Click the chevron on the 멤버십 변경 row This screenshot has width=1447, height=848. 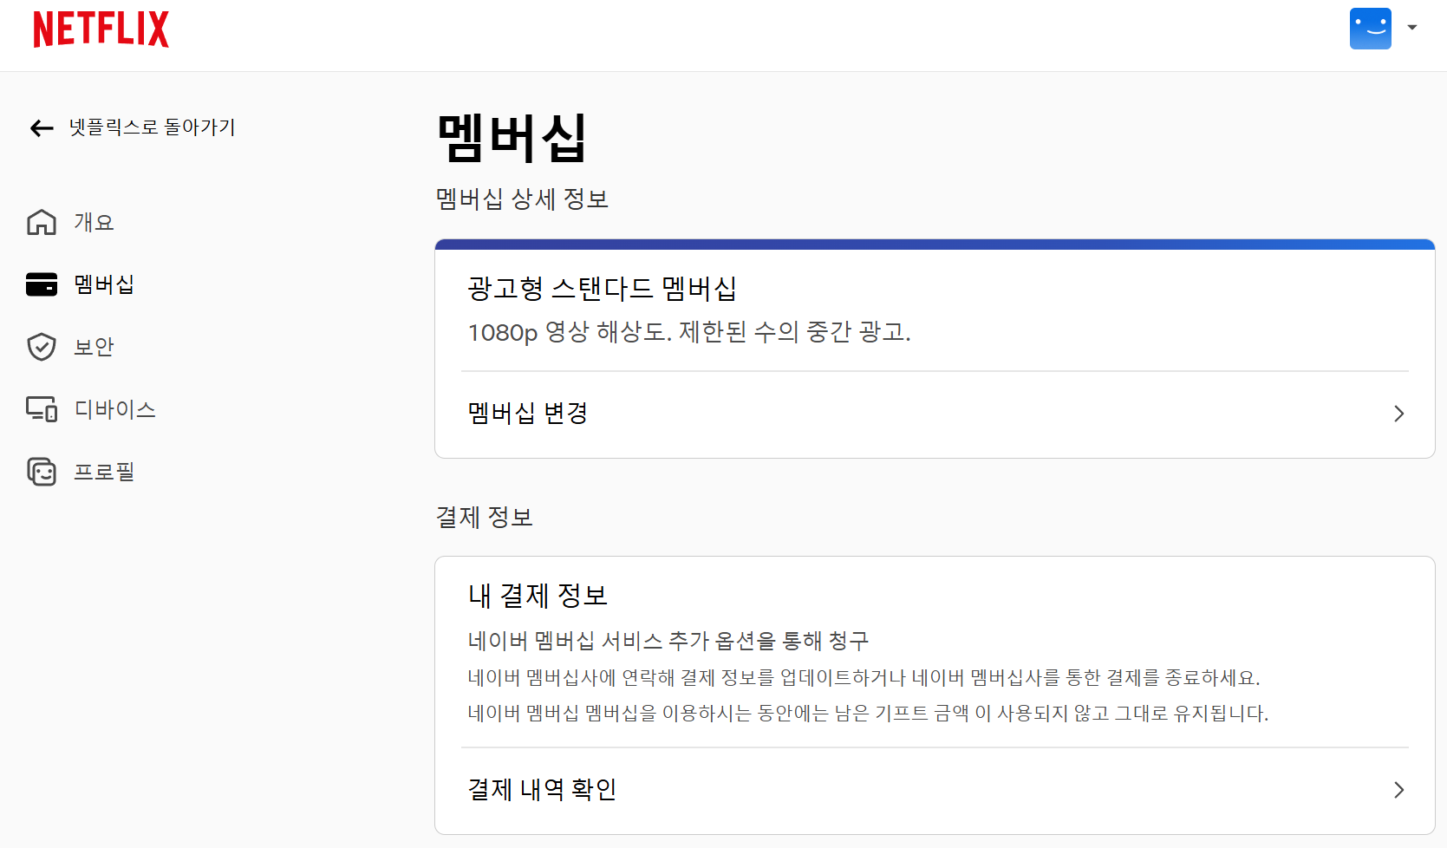1398,414
